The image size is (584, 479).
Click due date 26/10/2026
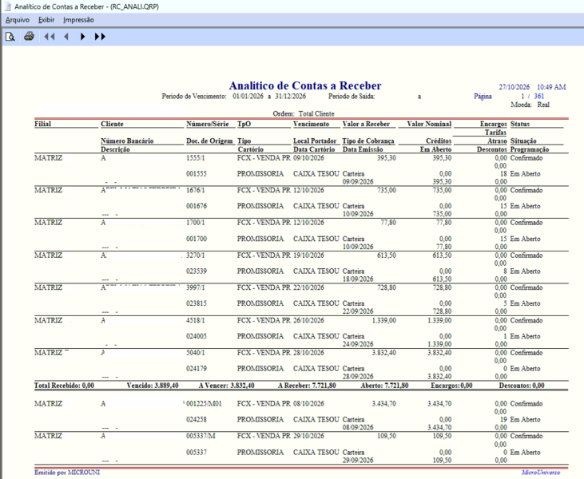tap(308, 320)
